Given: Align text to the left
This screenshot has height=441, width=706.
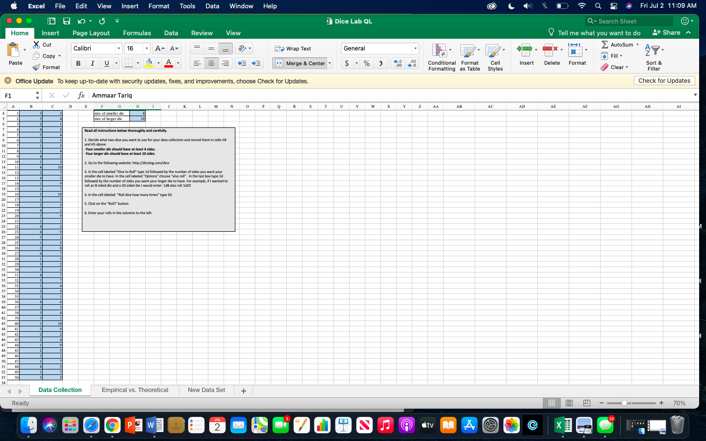Looking at the screenshot, I should pos(197,63).
